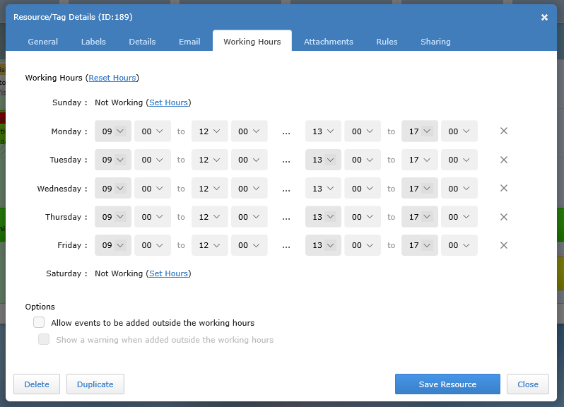Remove Monday working hours with X icon
This screenshot has width=564, height=407.
click(x=503, y=131)
